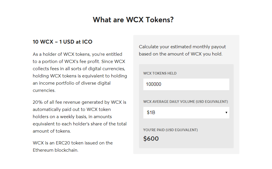The image size is (272, 169).
Task: Click the paragraph starting "As a holder"
Action: tap(80, 72)
